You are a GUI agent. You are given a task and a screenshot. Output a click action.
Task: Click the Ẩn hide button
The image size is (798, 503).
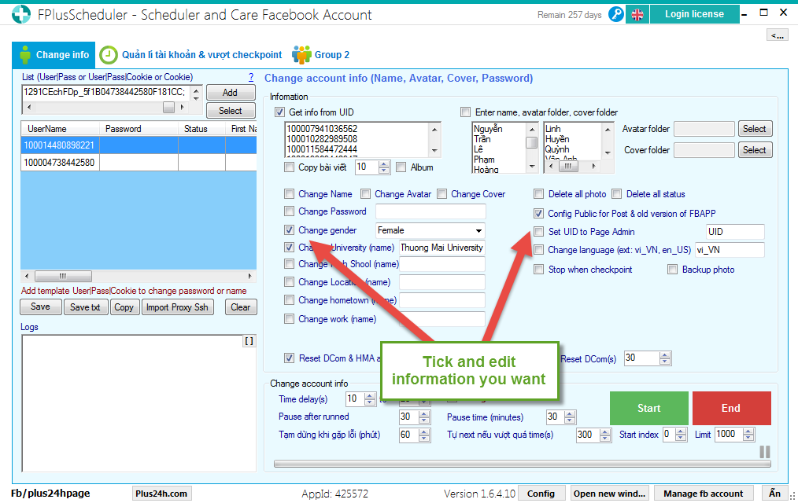coord(774,494)
